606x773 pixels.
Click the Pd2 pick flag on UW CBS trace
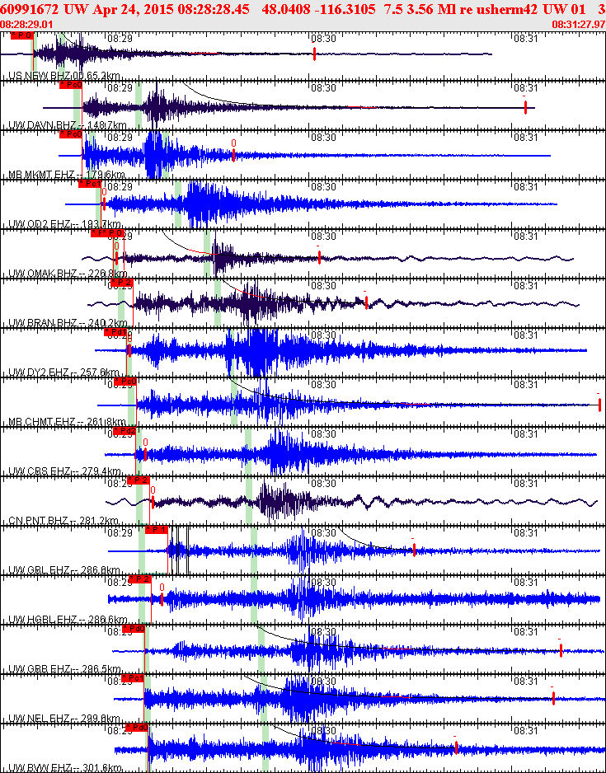tap(124, 431)
